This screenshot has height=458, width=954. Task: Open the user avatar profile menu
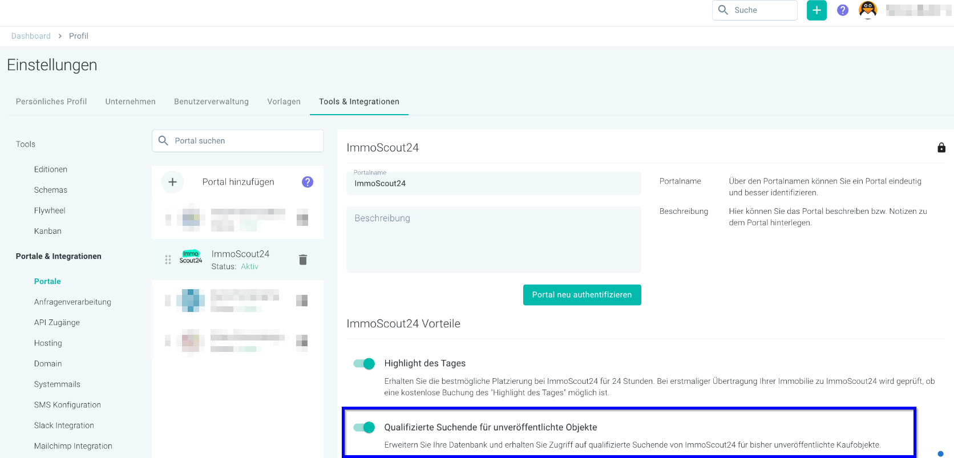(868, 10)
